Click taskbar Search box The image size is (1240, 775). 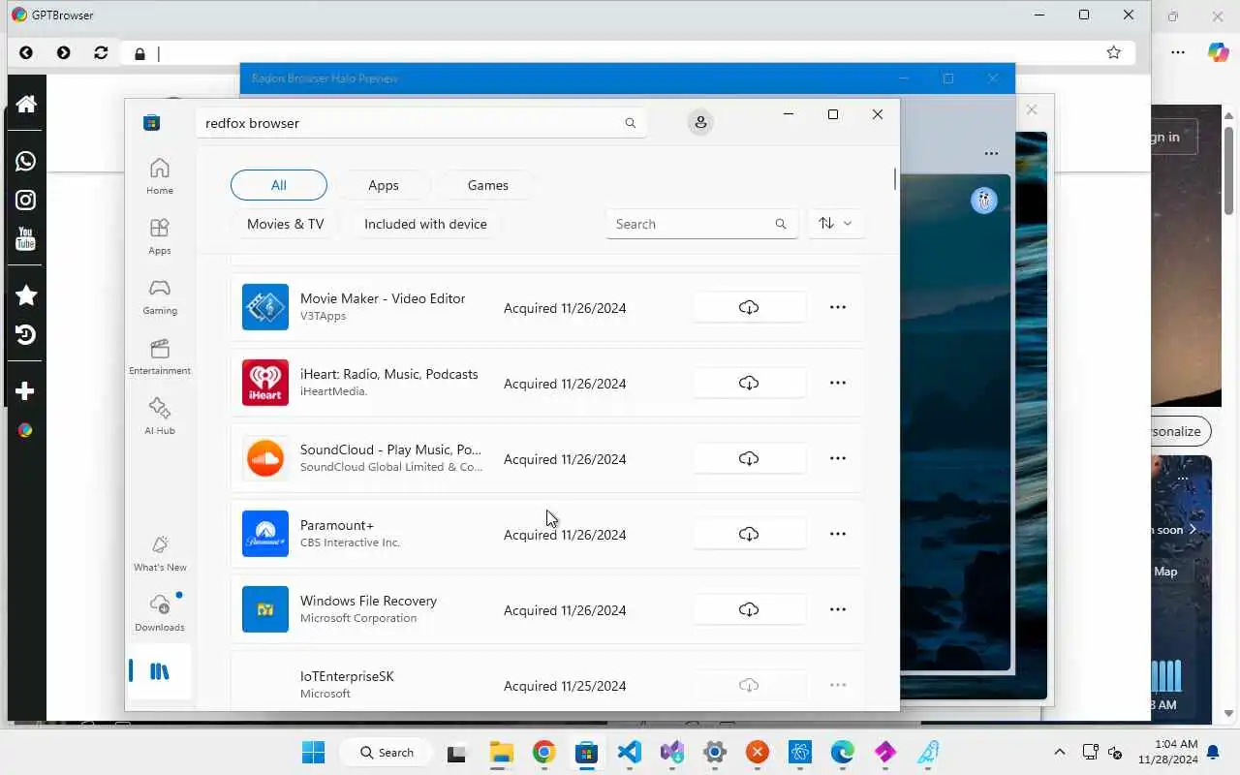[x=387, y=752]
